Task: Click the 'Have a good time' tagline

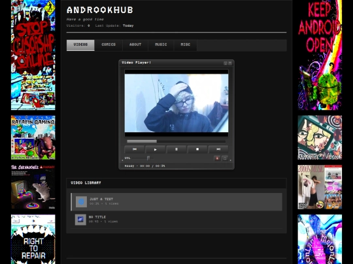Action: pyautogui.click(x=85, y=20)
